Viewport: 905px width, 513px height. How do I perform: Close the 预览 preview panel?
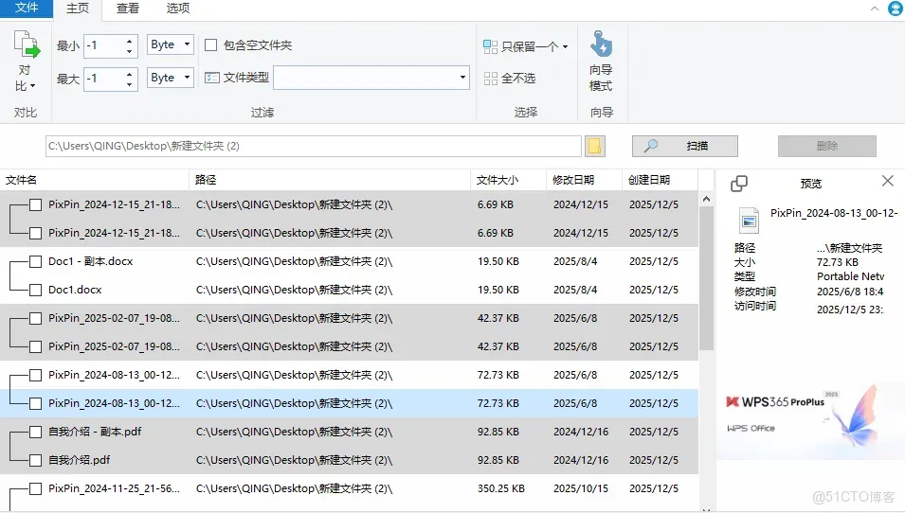(888, 181)
